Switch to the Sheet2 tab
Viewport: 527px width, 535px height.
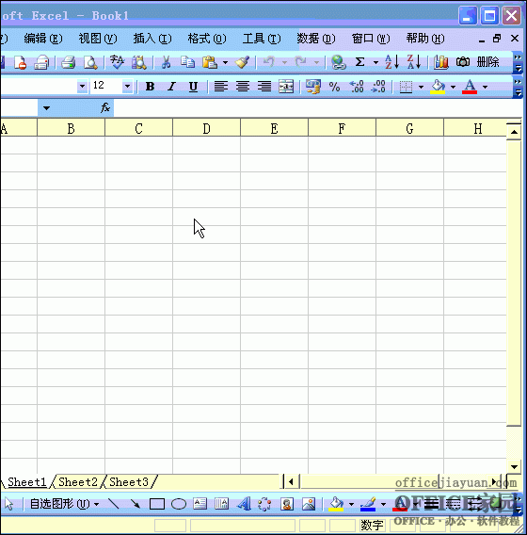78,481
